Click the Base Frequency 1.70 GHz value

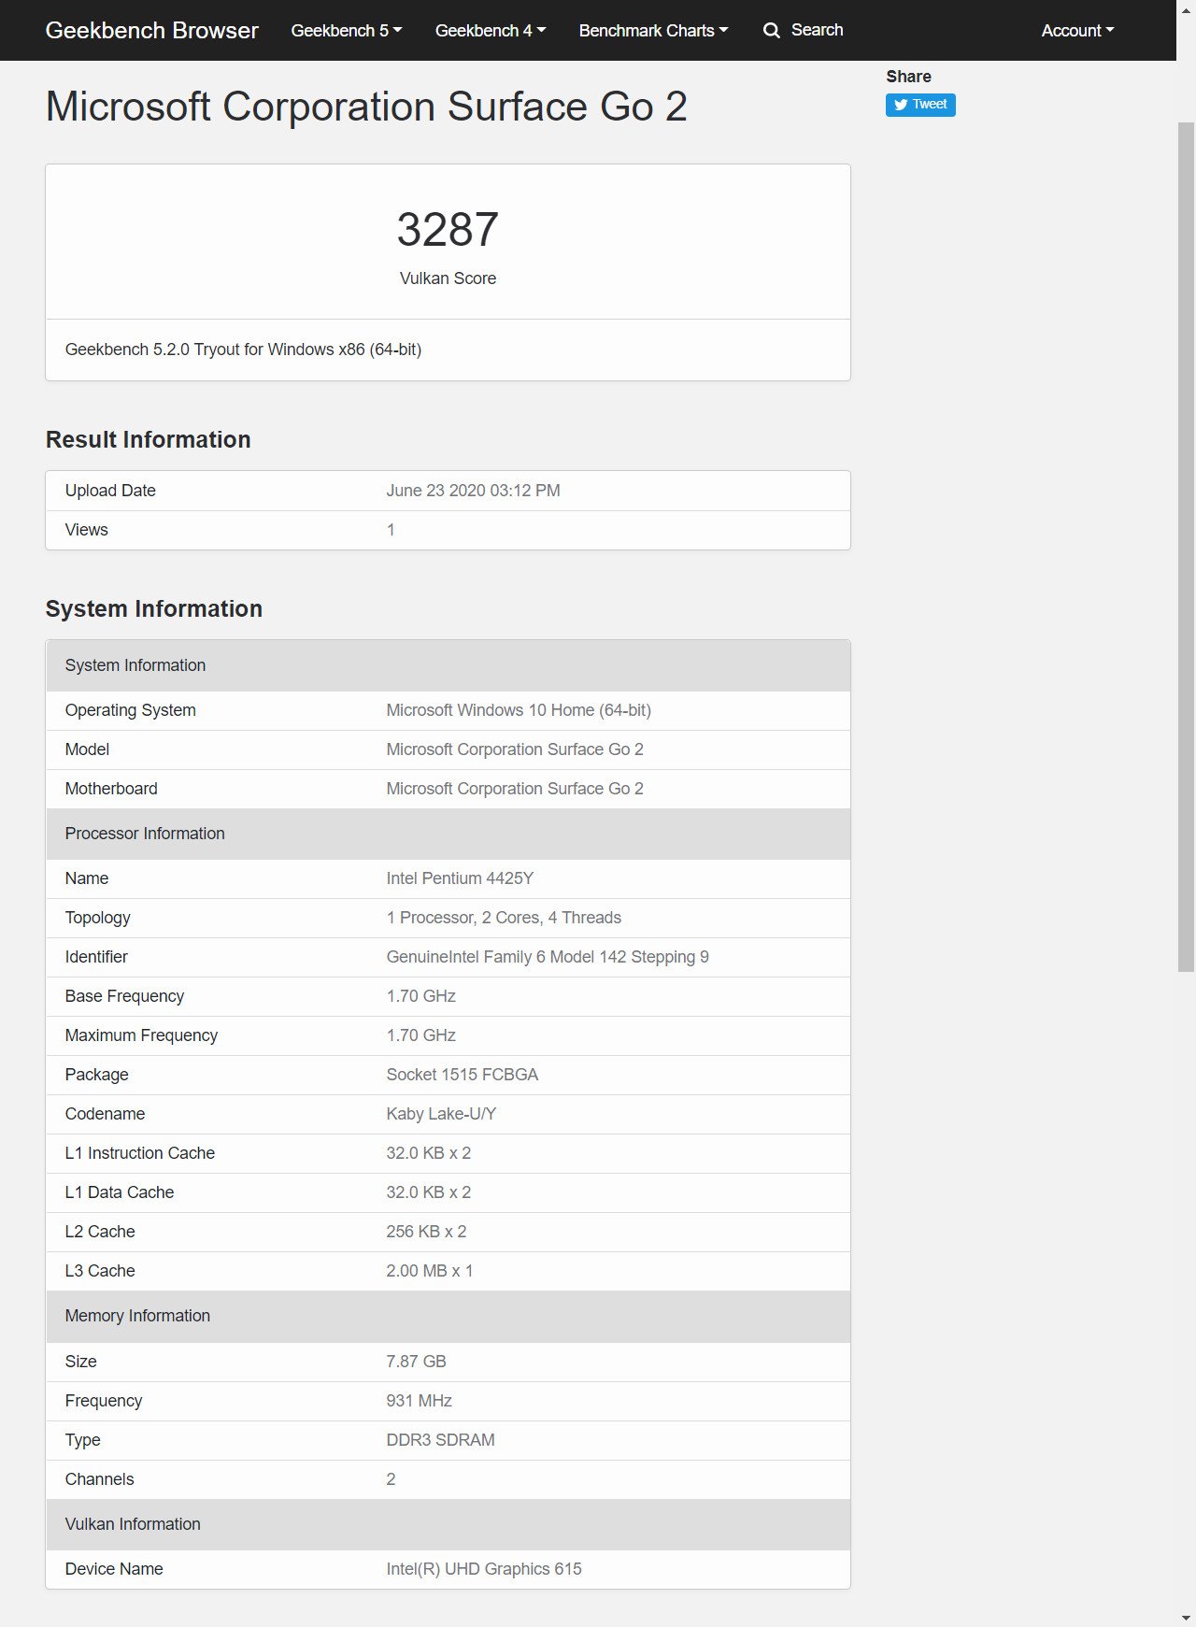420,996
